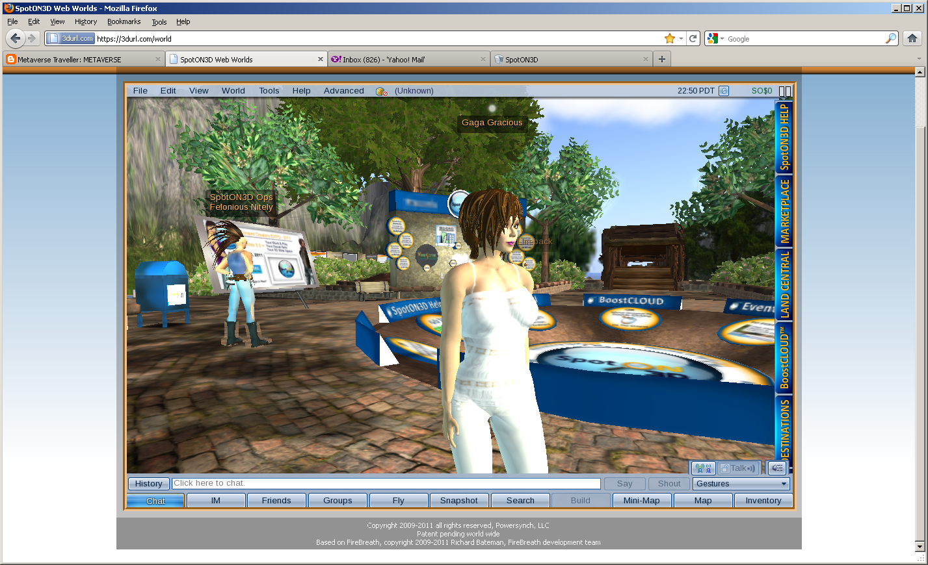Open the BoostCLOUD side tab
This screenshot has height=565, width=928.
click(x=784, y=358)
